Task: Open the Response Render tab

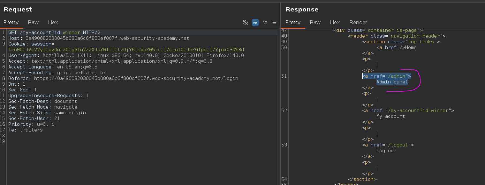Action: (x=358, y=22)
